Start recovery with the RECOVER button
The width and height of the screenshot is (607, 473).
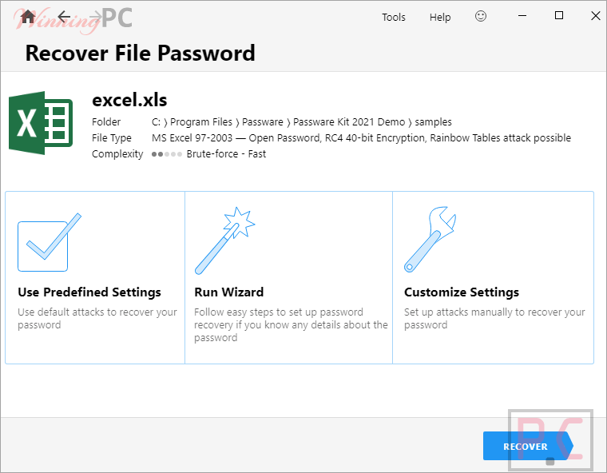pos(529,446)
